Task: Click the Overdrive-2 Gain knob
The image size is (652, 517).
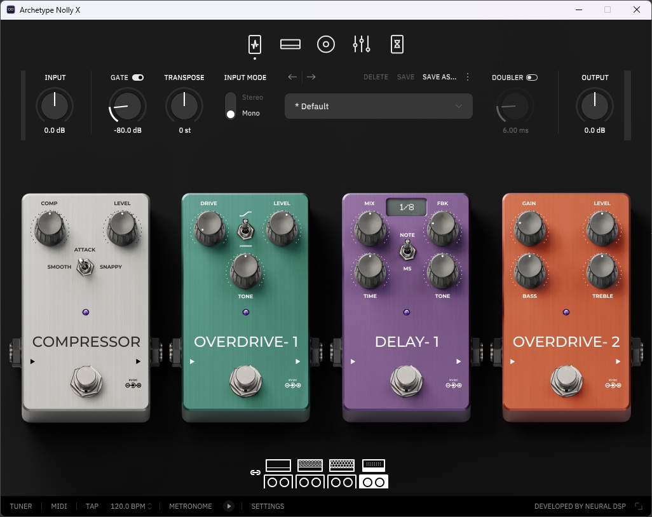Action: [529, 228]
